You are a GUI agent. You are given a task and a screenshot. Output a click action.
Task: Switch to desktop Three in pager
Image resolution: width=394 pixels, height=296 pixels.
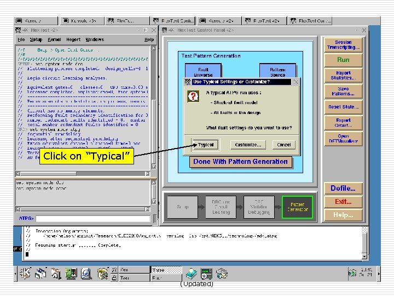tap(166, 270)
